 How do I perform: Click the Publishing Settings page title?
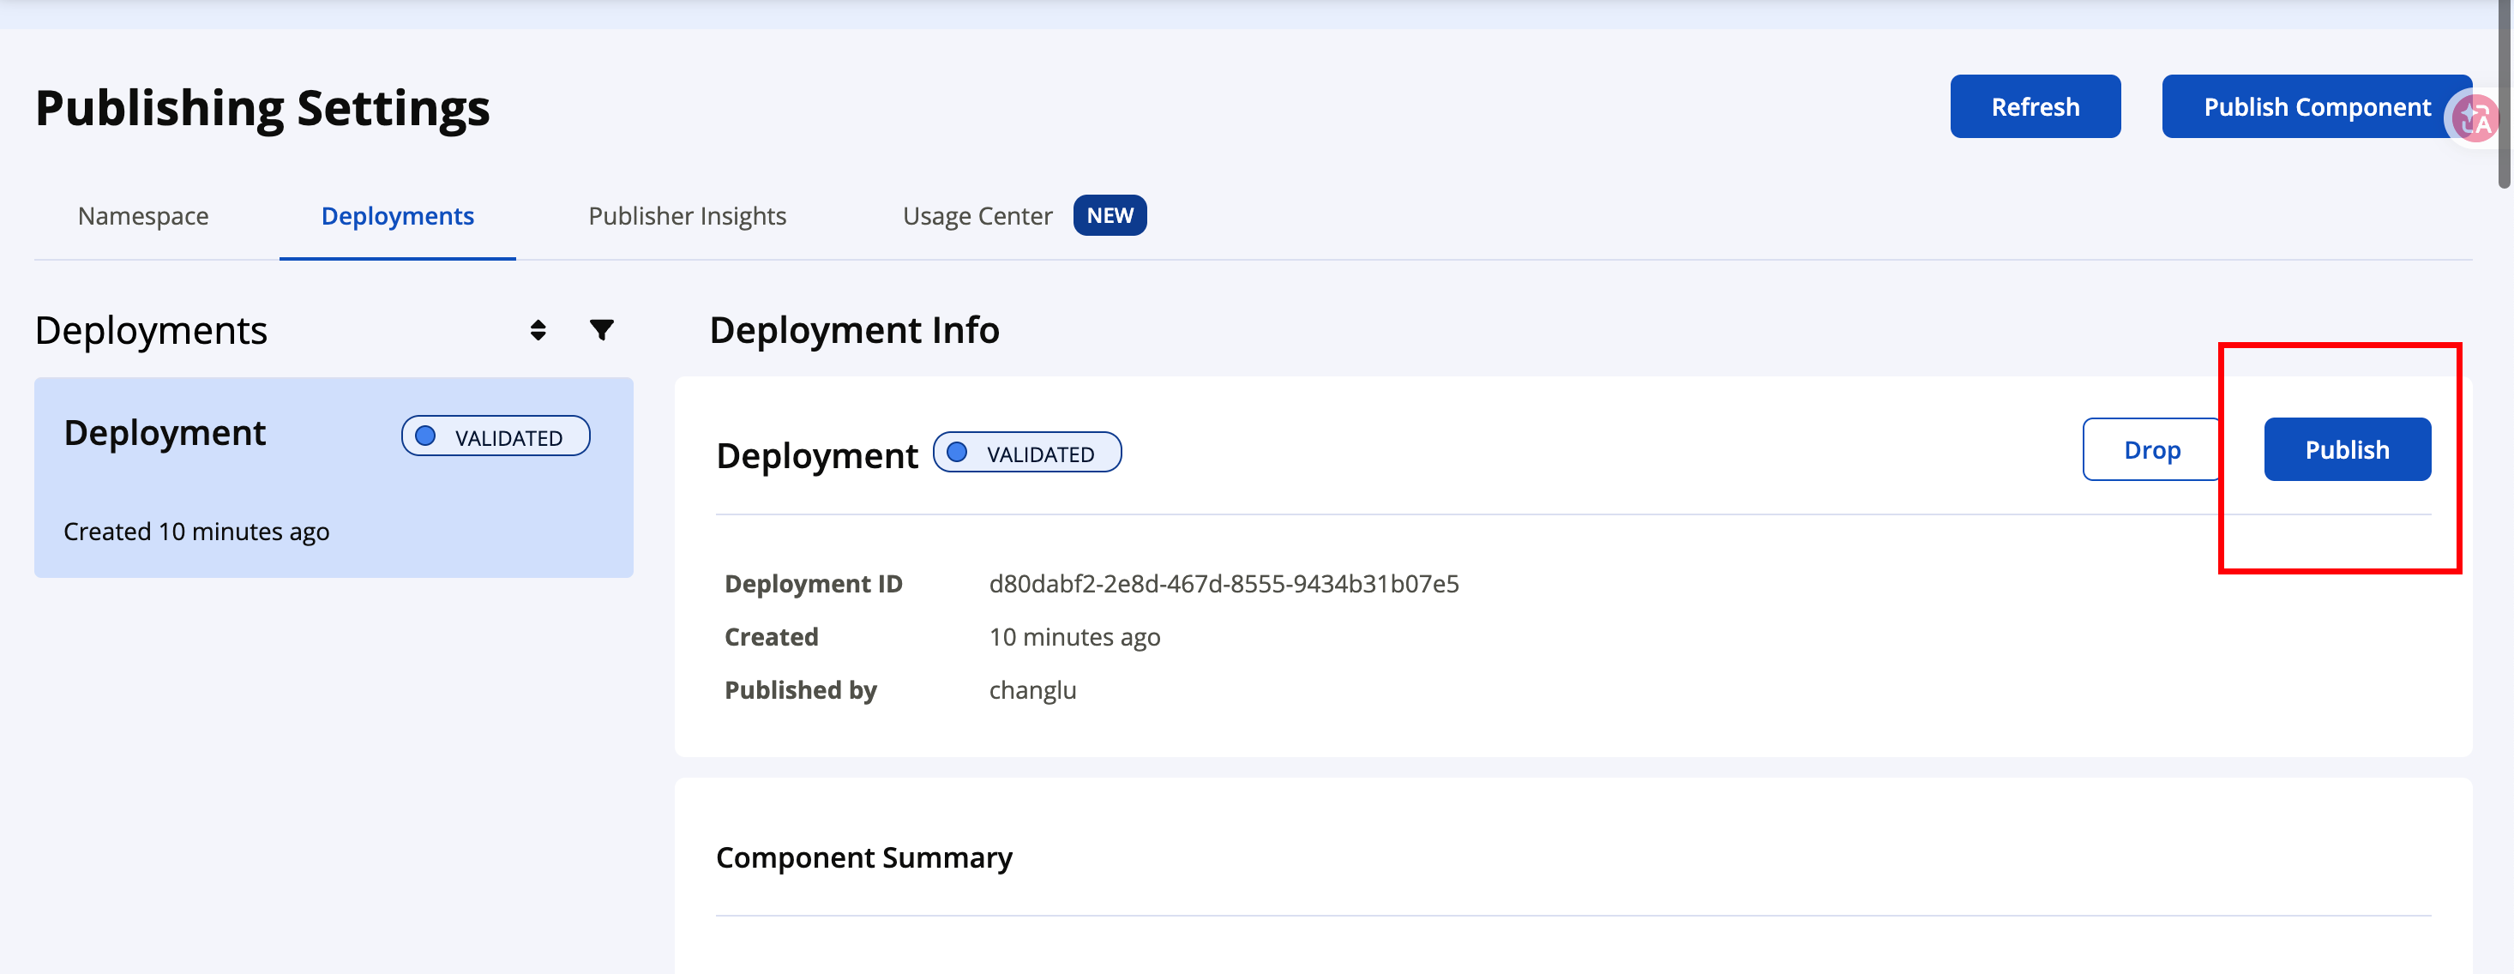[x=262, y=107]
